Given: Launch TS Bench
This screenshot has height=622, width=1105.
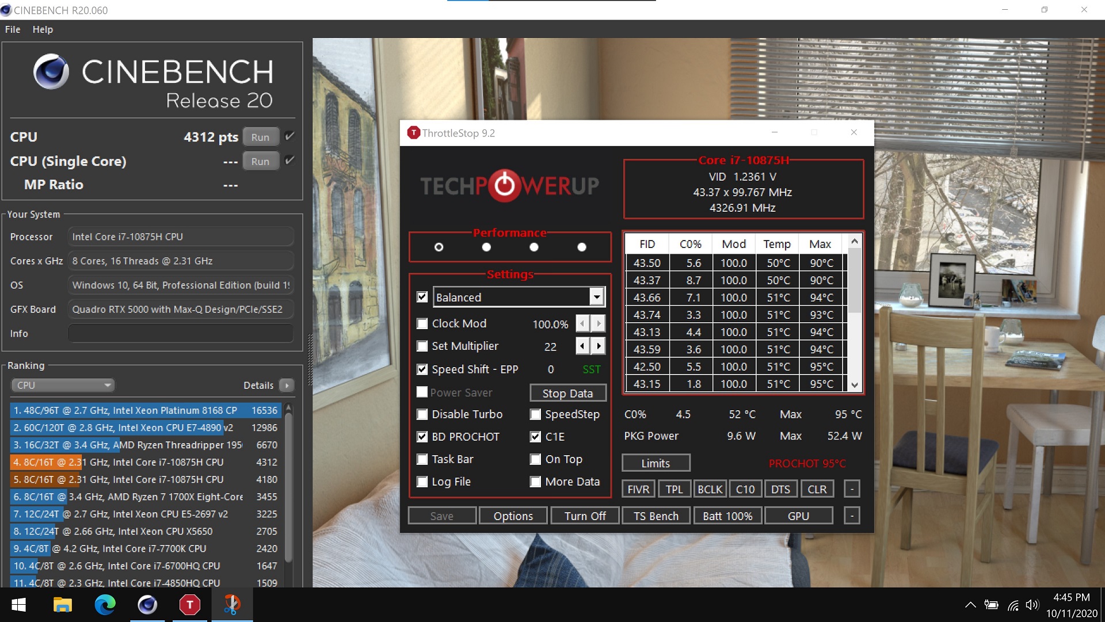Looking at the screenshot, I should (656, 516).
